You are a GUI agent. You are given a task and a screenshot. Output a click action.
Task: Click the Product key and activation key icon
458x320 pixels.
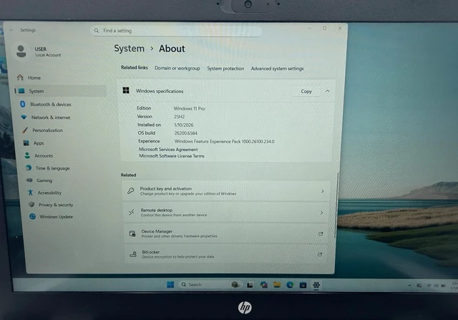[130, 191]
